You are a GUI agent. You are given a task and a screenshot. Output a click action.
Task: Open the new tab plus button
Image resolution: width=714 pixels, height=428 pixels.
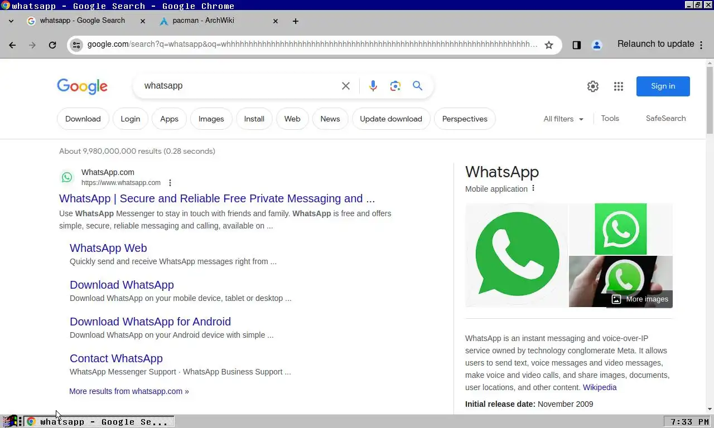coord(296,21)
